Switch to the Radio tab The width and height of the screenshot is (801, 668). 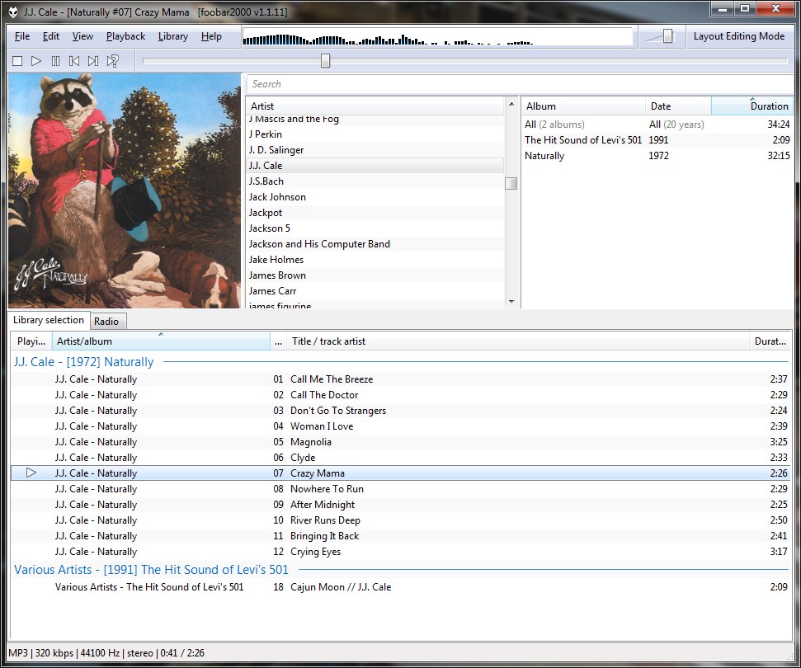click(x=106, y=321)
